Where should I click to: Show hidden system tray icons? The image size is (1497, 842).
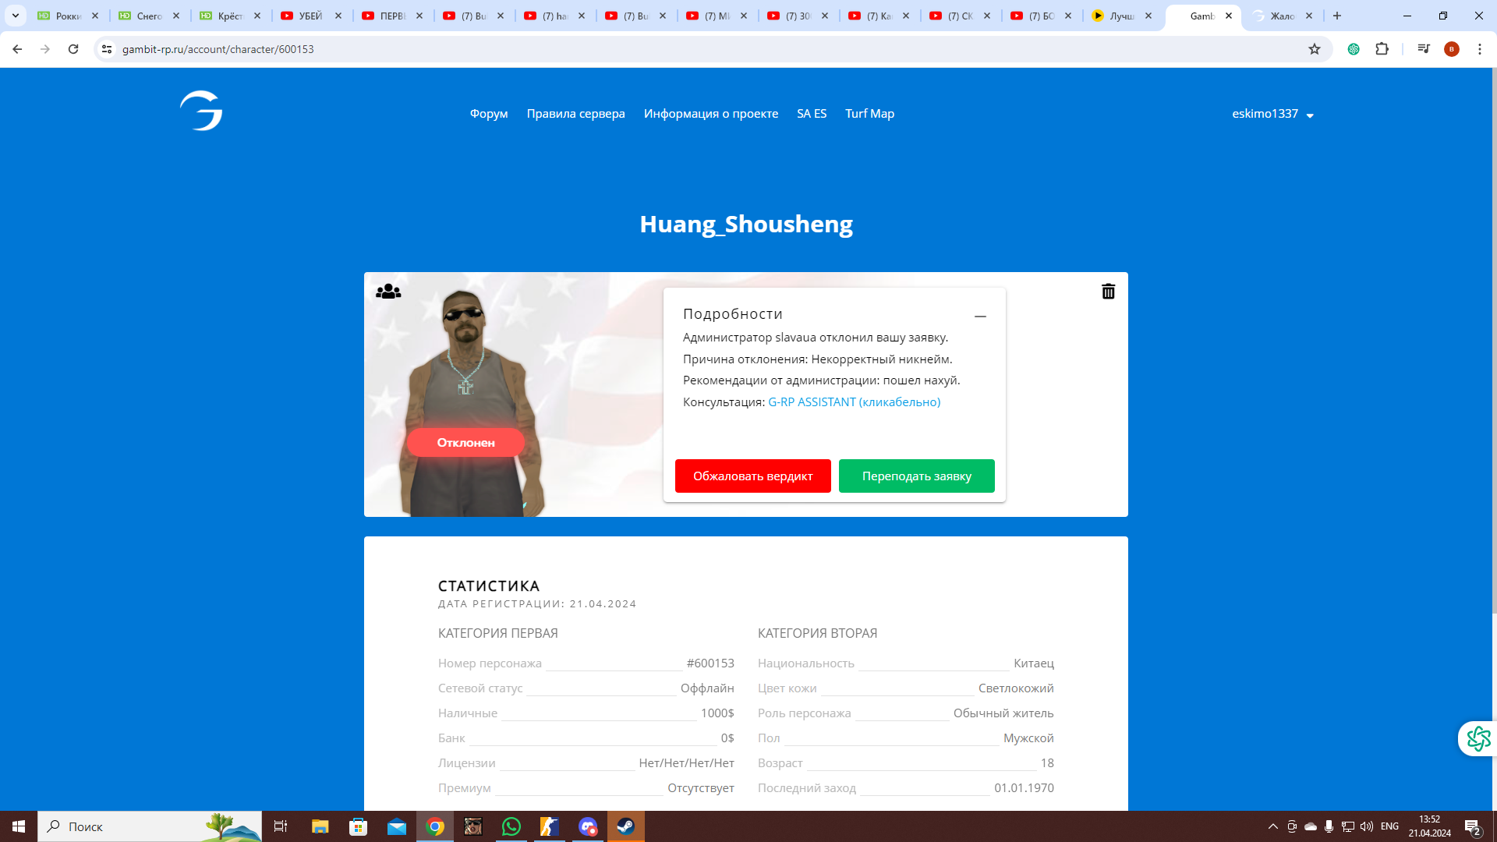pyautogui.click(x=1272, y=826)
